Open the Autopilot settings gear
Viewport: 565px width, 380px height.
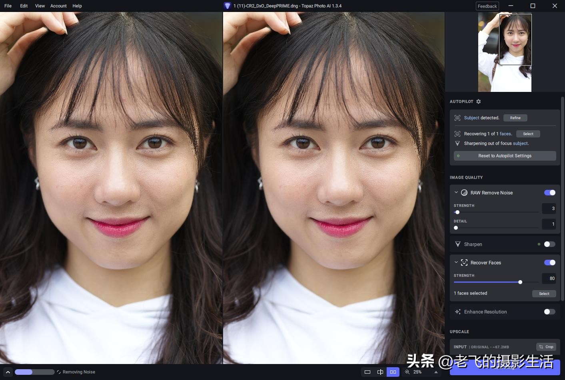click(478, 101)
